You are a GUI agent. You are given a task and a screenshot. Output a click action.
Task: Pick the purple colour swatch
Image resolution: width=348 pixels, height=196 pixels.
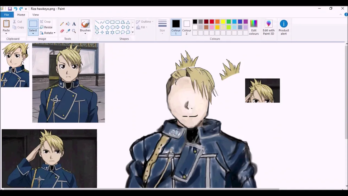click(x=246, y=22)
